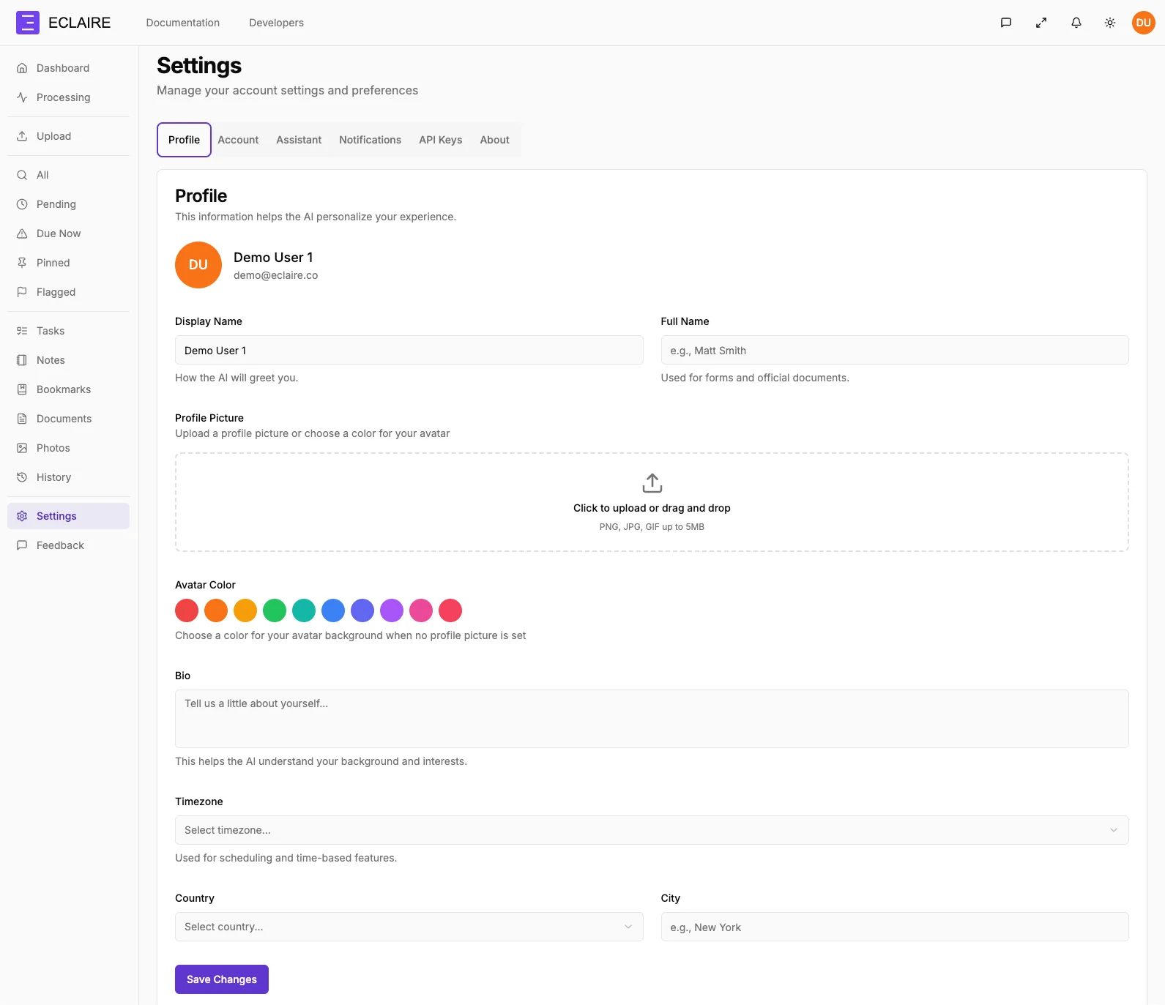Click the Upload icon in the sidebar

[x=22, y=136]
